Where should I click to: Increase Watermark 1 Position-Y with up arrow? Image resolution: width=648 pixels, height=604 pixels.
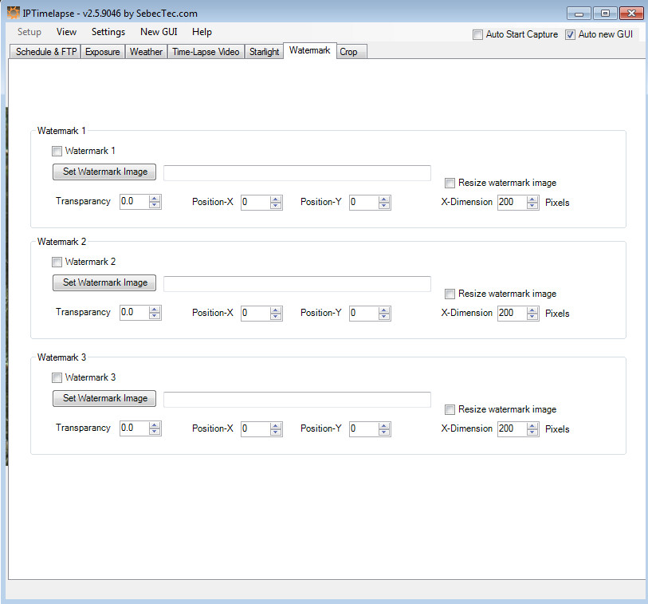click(x=384, y=199)
